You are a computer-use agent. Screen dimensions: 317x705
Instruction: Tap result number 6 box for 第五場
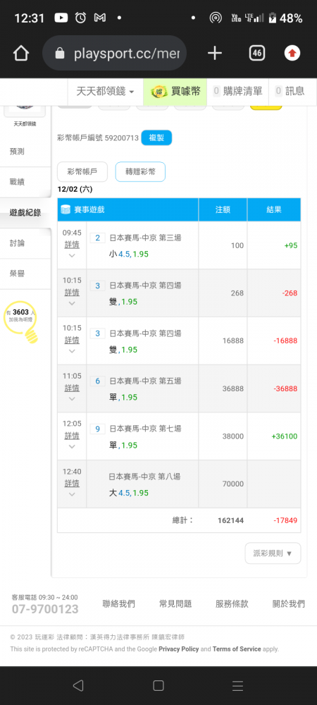point(97,381)
